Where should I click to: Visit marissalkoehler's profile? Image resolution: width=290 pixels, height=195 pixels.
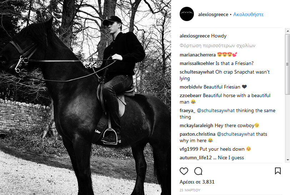point(197,64)
